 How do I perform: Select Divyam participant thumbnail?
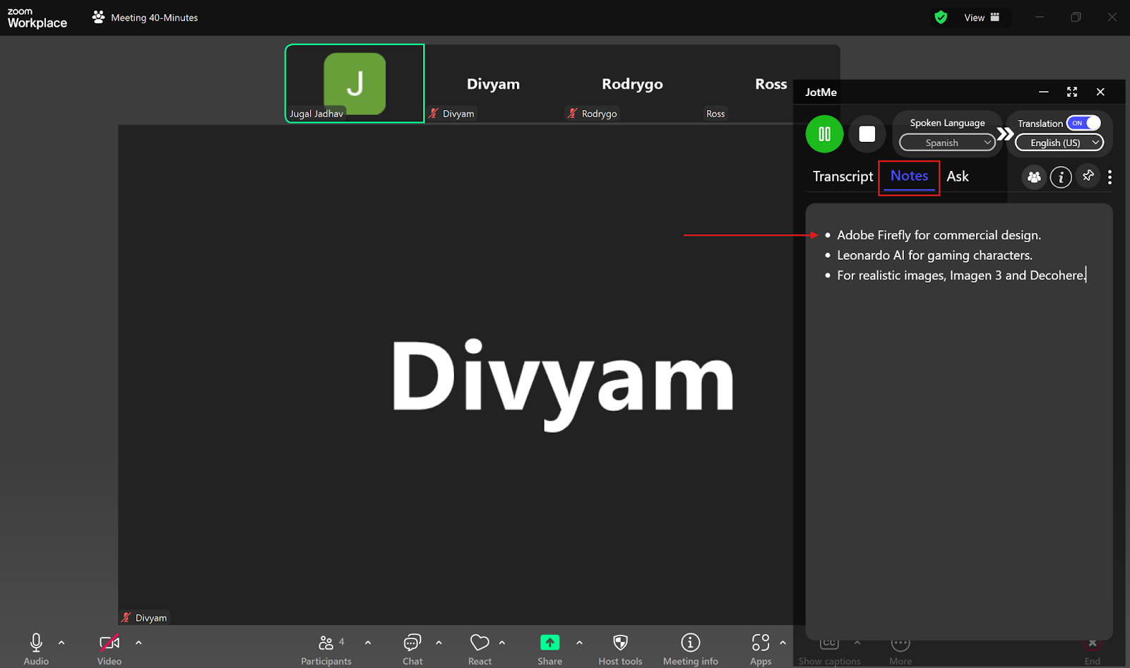494,83
